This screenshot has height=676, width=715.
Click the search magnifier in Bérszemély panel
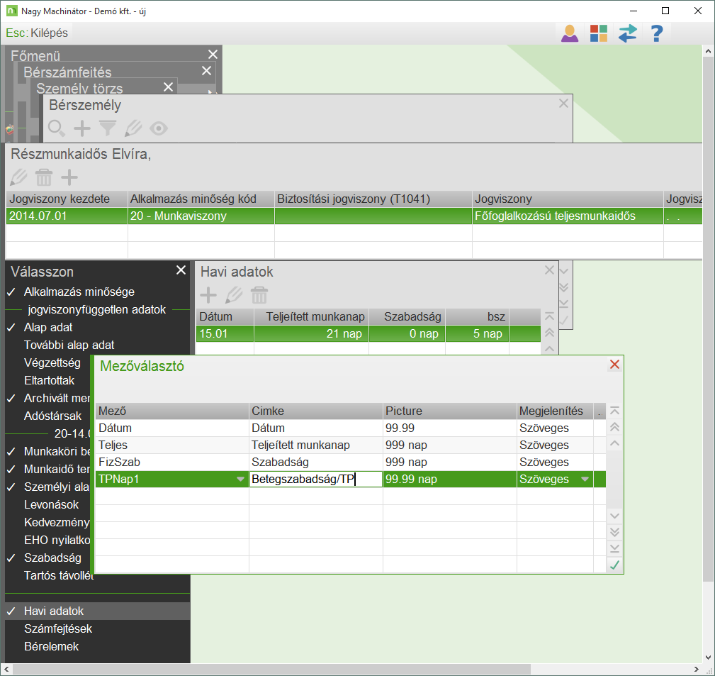[x=57, y=128]
